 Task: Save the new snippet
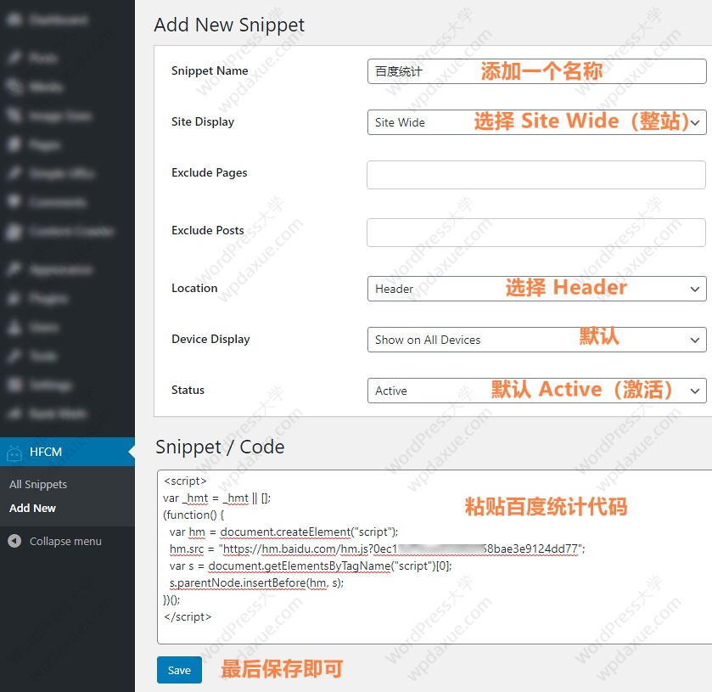click(x=179, y=670)
